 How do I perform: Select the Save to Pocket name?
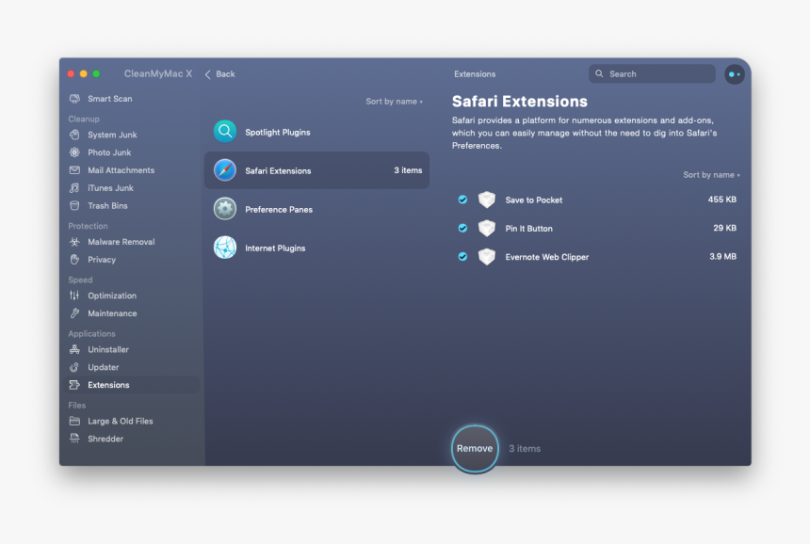click(x=534, y=200)
